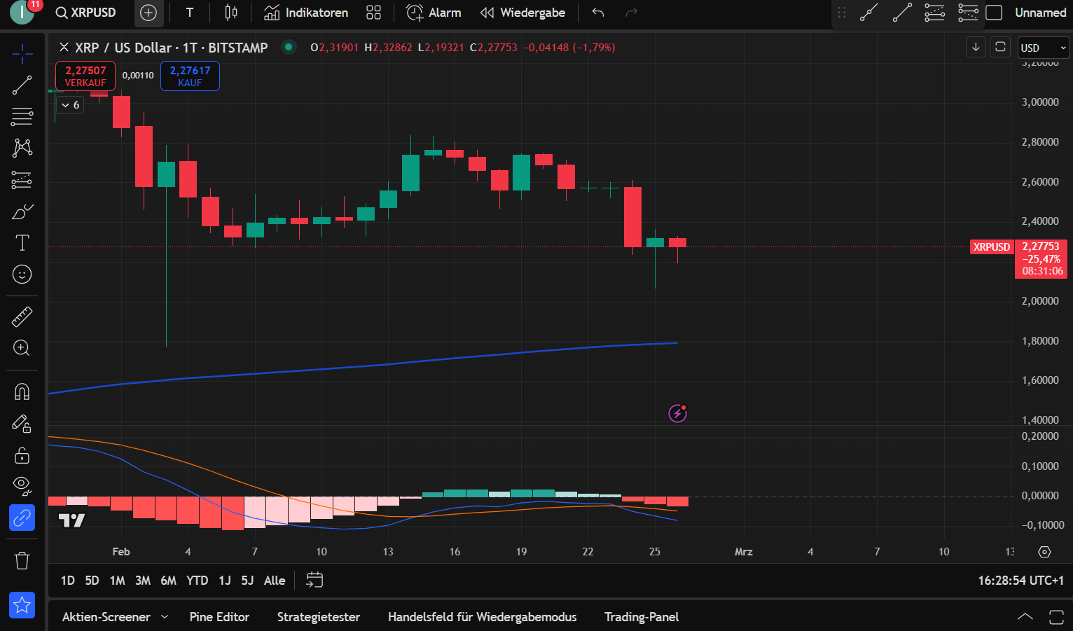Select the trend line drawing tool in sidebar
The width and height of the screenshot is (1073, 631).
22,85
